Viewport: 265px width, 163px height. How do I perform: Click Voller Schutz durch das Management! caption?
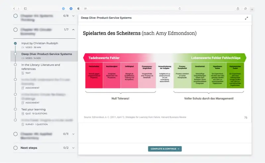(209, 99)
